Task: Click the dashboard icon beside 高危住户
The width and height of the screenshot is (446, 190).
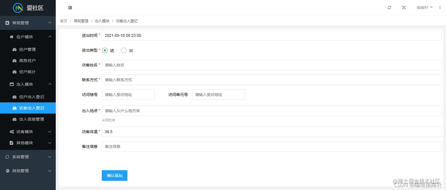Action: tap(14, 61)
